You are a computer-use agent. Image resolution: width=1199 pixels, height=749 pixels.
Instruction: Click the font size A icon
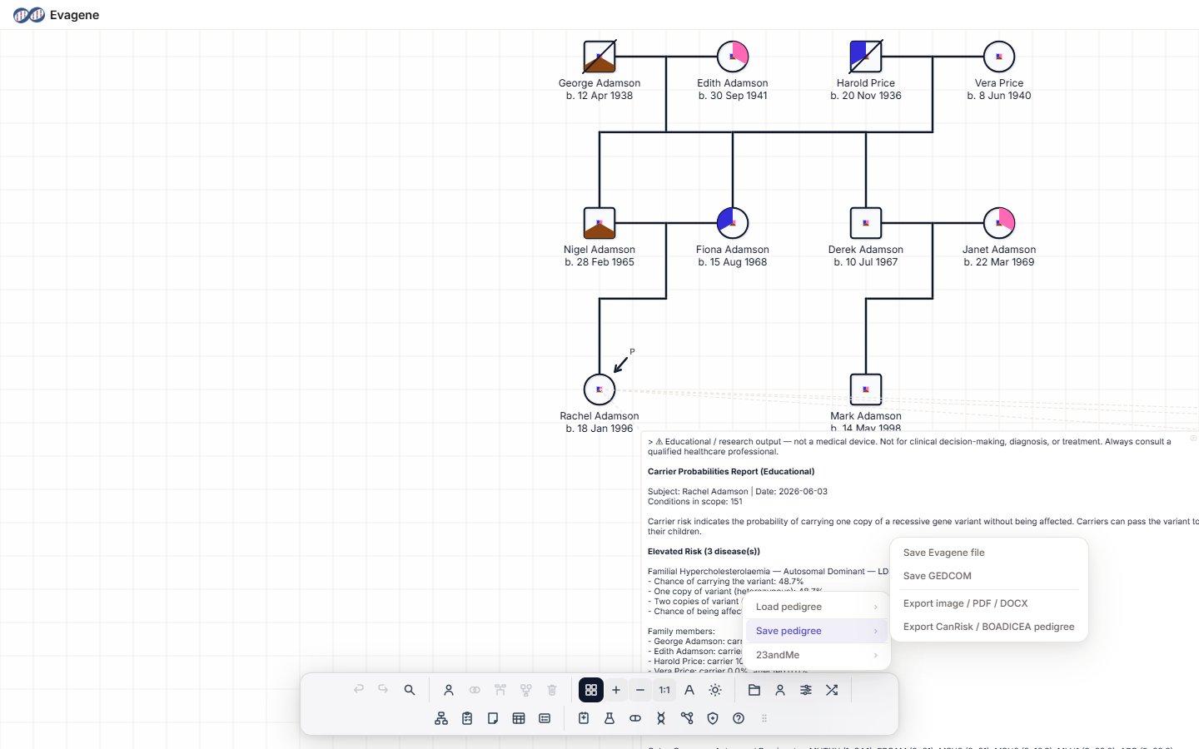(x=689, y=690)
